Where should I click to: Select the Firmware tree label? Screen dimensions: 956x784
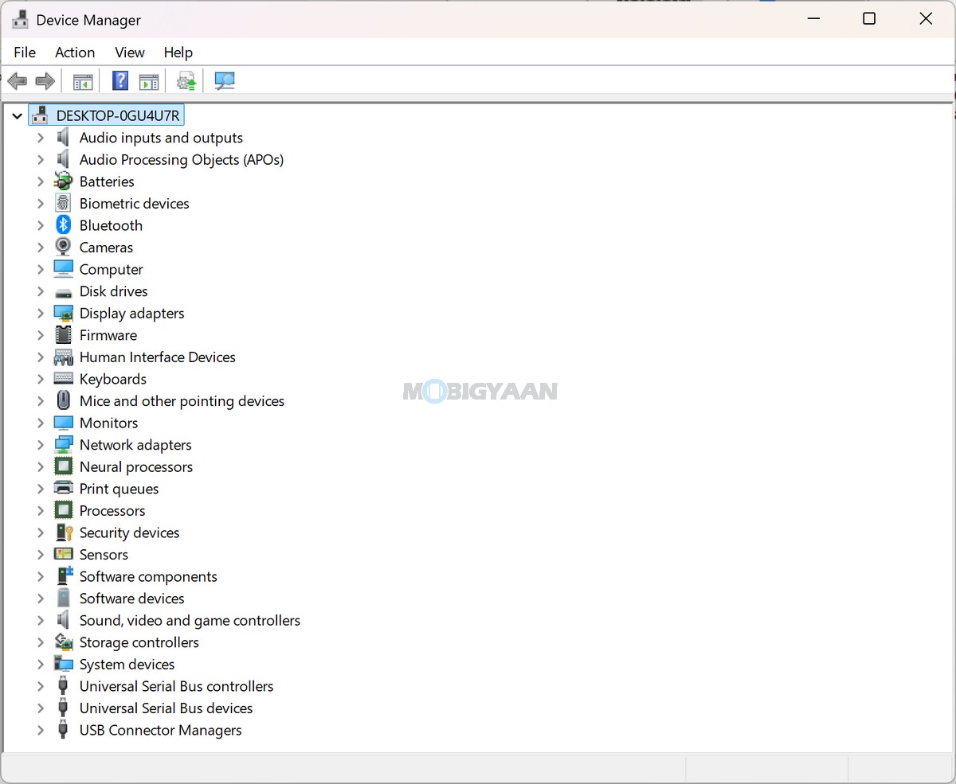tap(108, 335)
